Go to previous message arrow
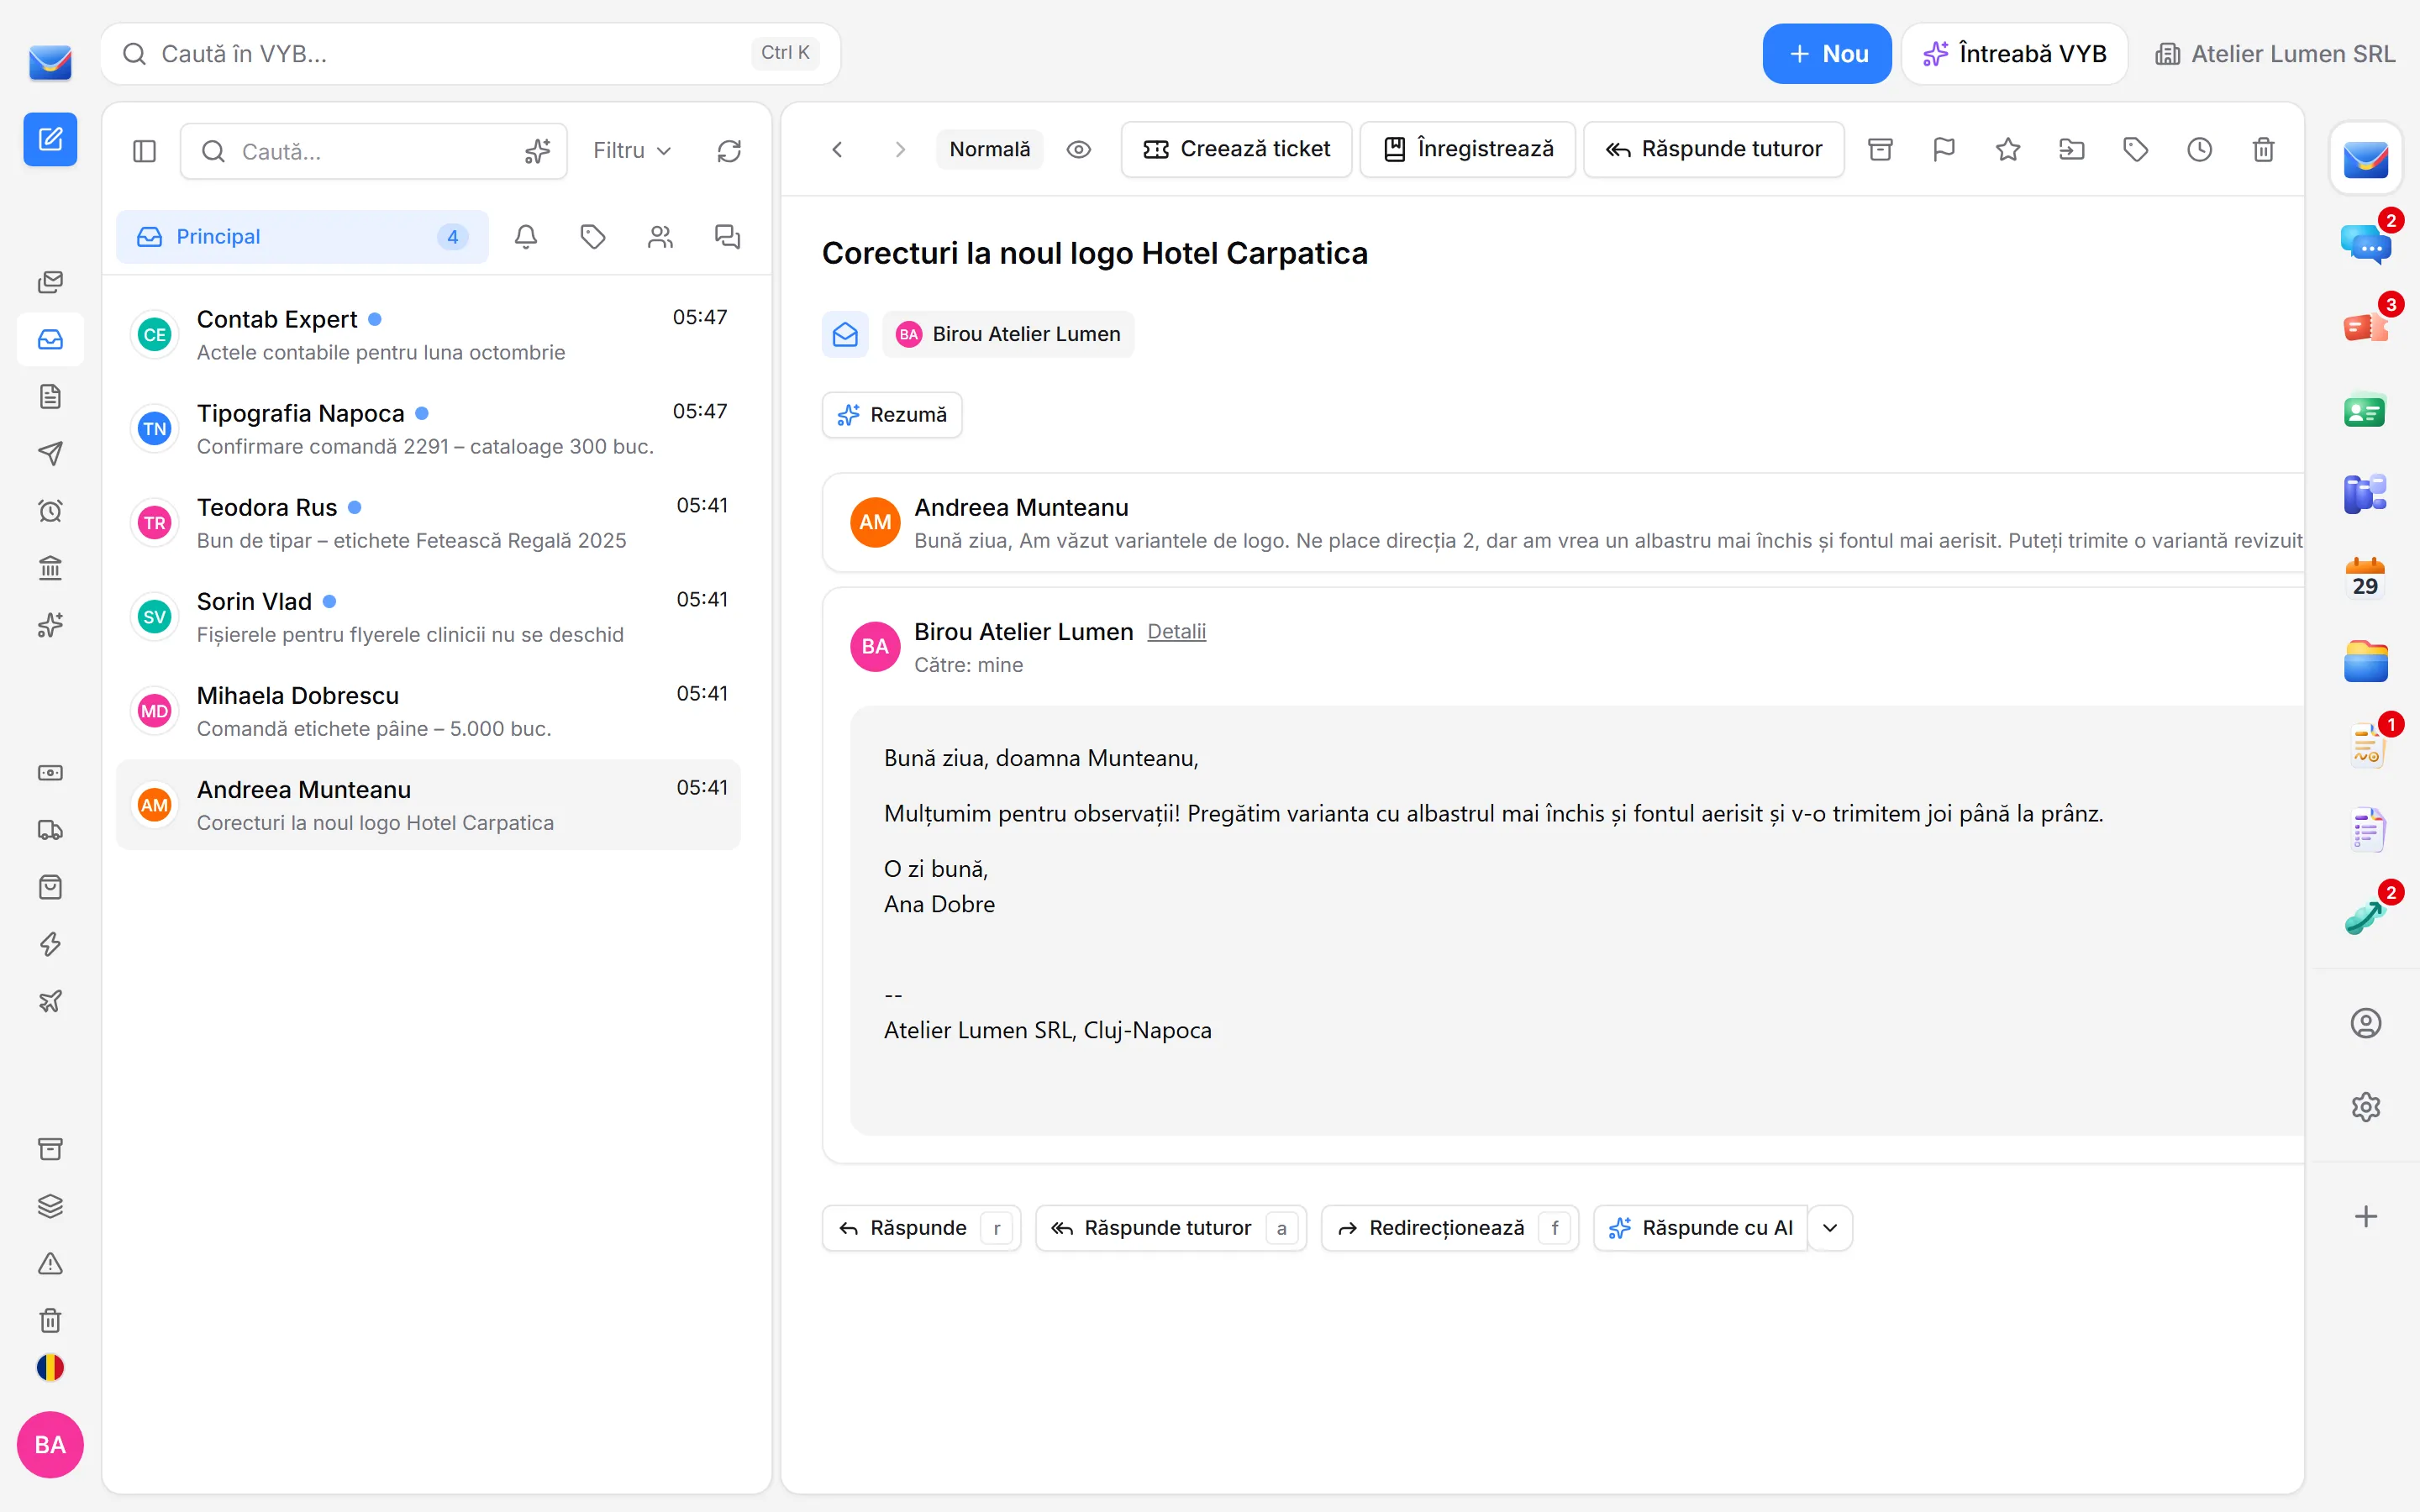This screenshot has width=2420, height=1512. coord(838,150)
